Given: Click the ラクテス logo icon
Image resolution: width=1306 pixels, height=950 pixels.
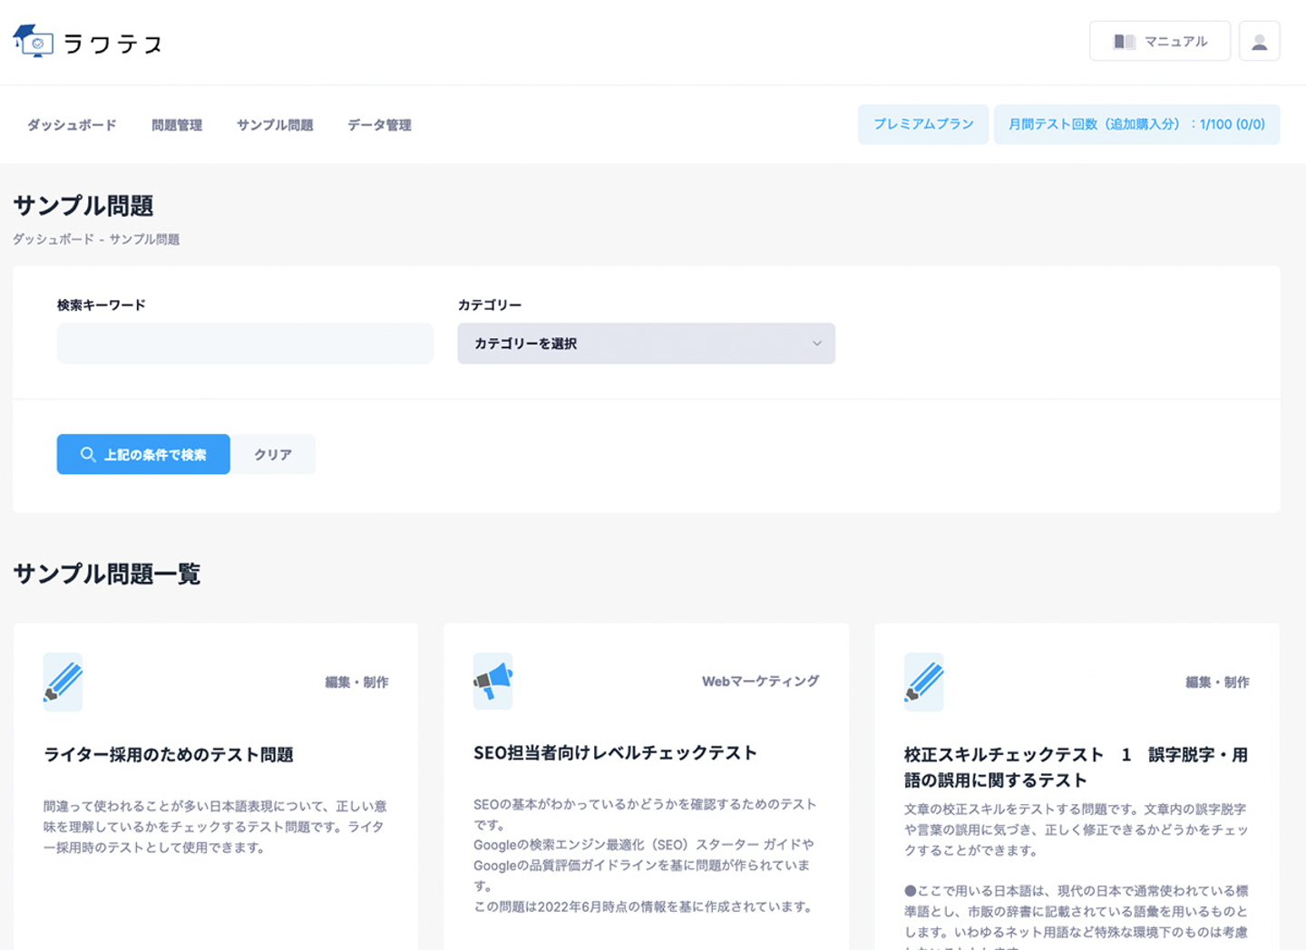Looking at the screenshot, I should [34, 42].
